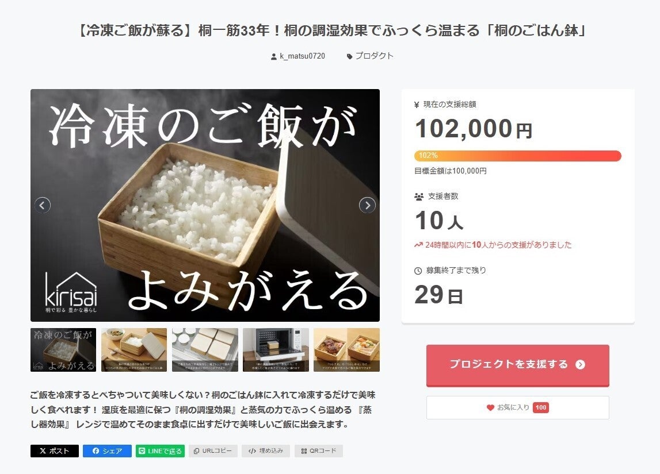Click the previous image arrow on slideshow

[43, 205]
